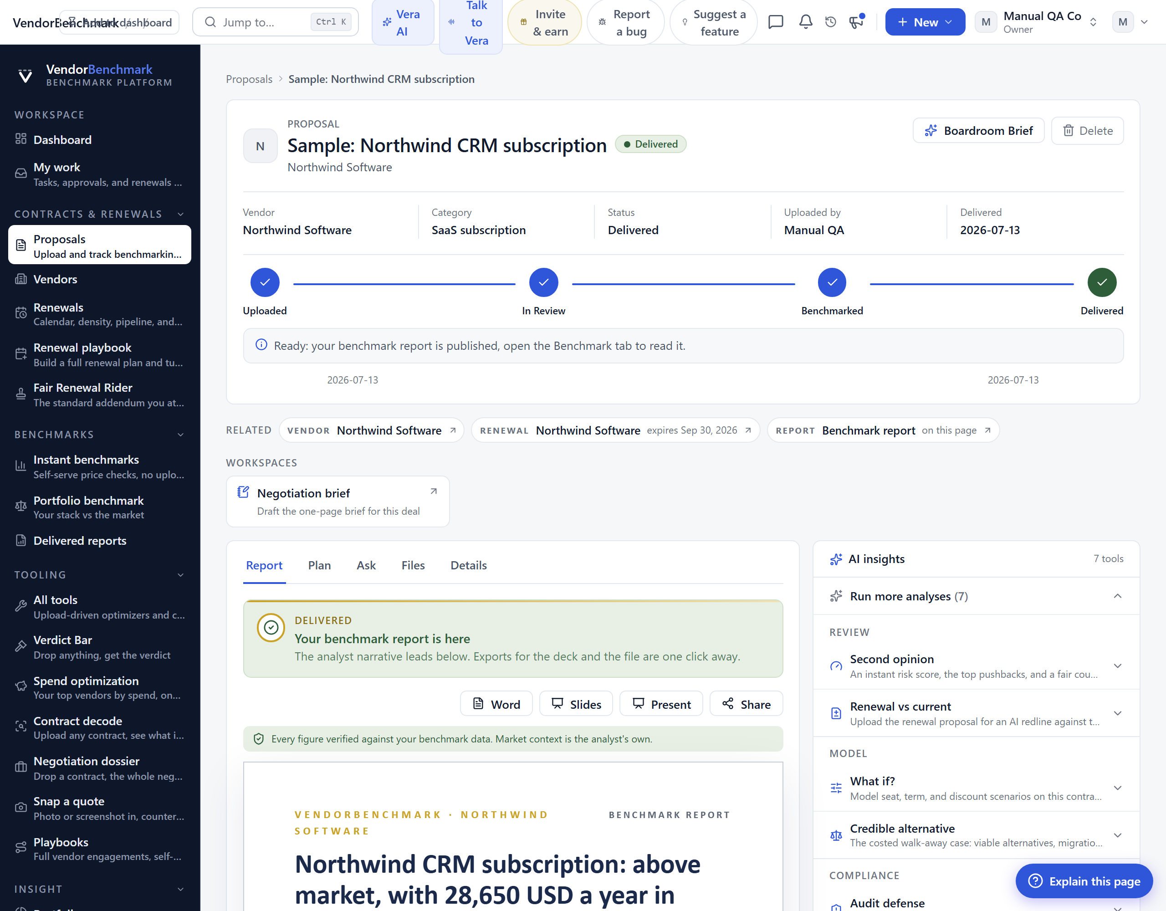Click the Suggest a feature button

click(713, 22)
